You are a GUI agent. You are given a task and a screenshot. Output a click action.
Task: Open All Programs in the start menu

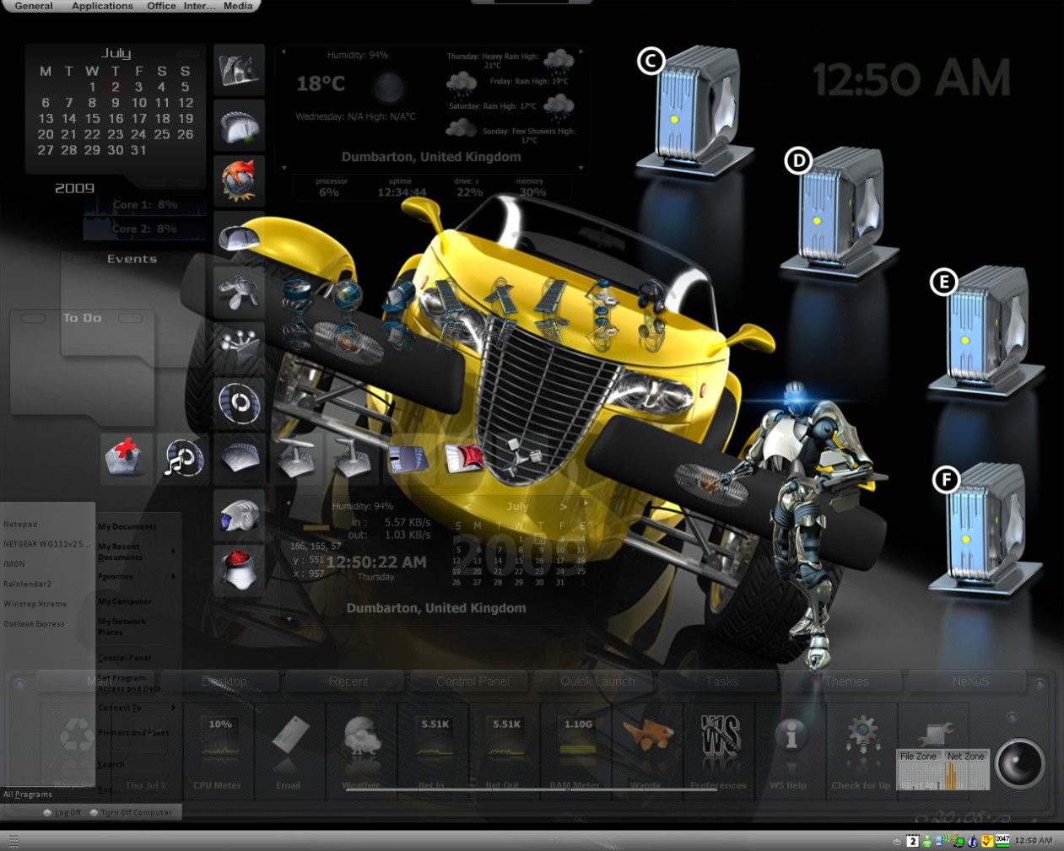coord(28,794)
